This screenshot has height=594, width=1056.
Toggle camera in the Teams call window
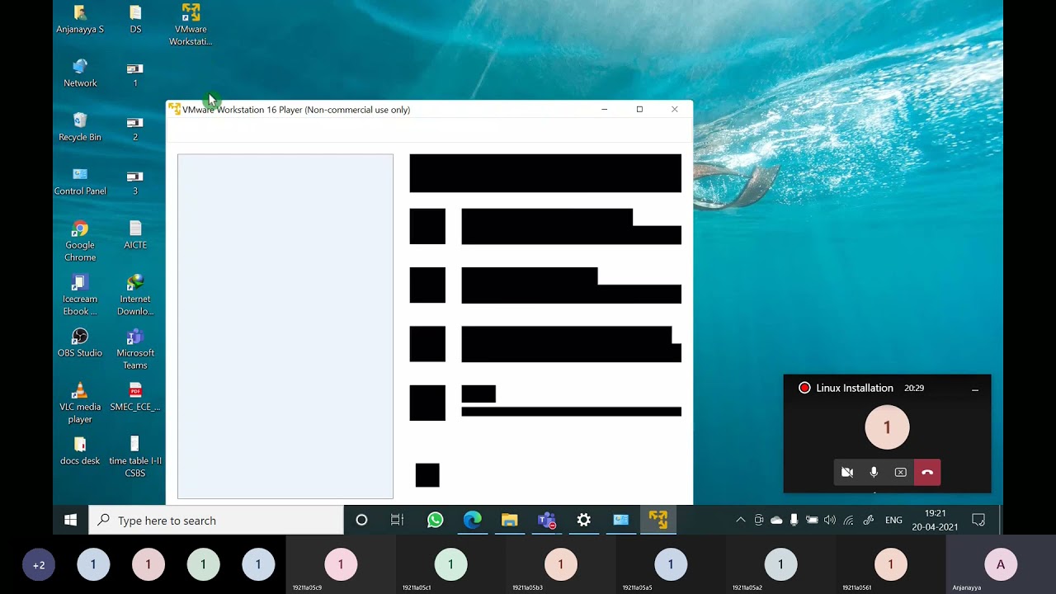click(x=847, y=472)
